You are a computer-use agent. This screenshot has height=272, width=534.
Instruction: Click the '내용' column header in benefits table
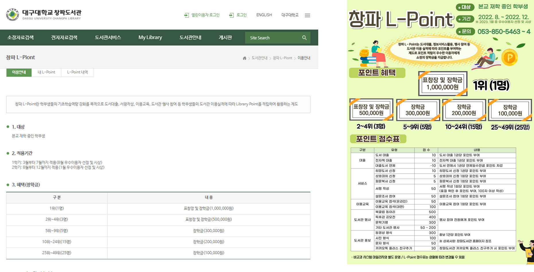[209, 197]
